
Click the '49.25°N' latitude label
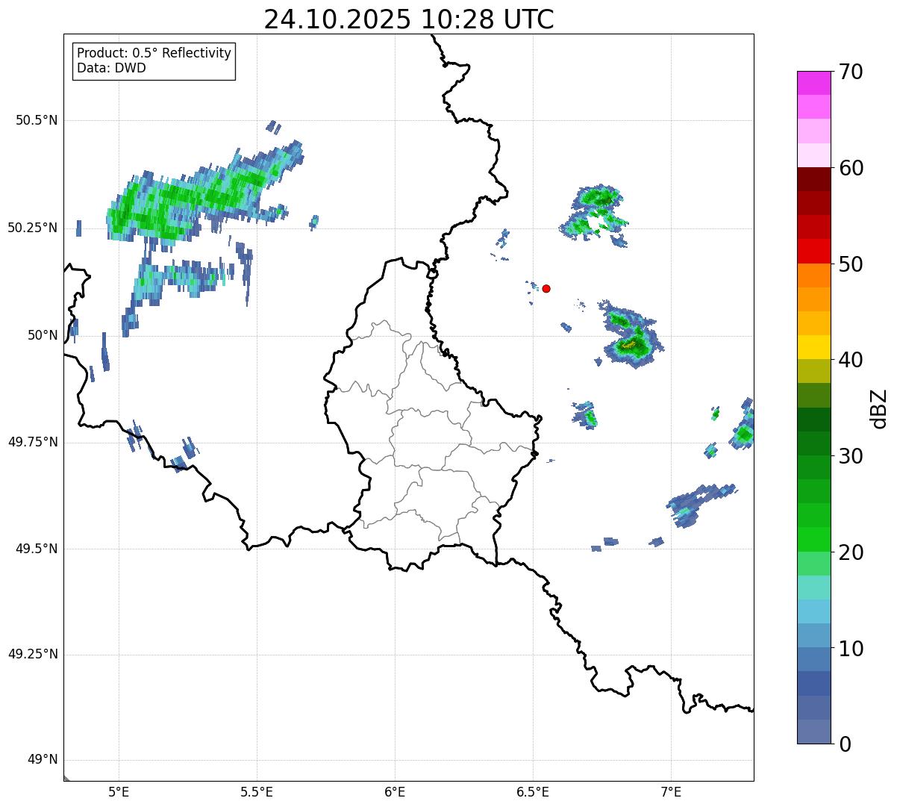[33, 655]
